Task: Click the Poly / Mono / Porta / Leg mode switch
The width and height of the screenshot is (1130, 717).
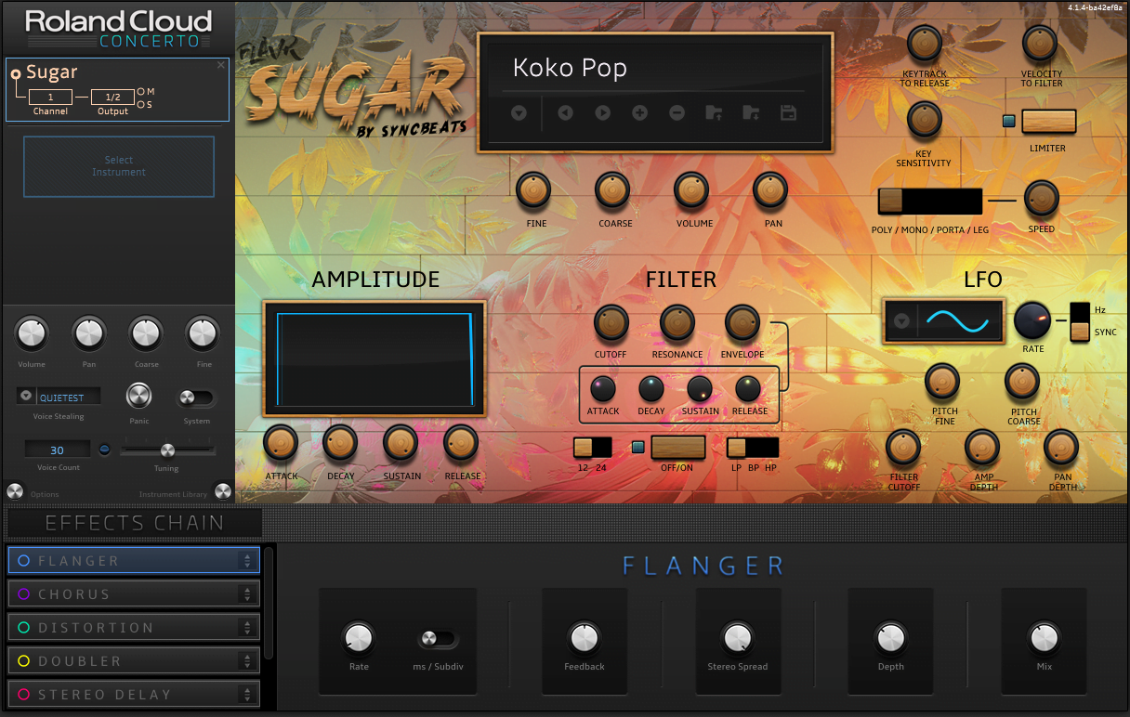Action: point(930,202)
